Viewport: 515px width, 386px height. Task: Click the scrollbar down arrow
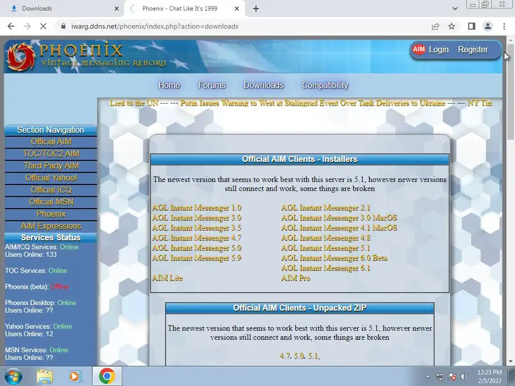pyautogui.click(x=511, y=362)
